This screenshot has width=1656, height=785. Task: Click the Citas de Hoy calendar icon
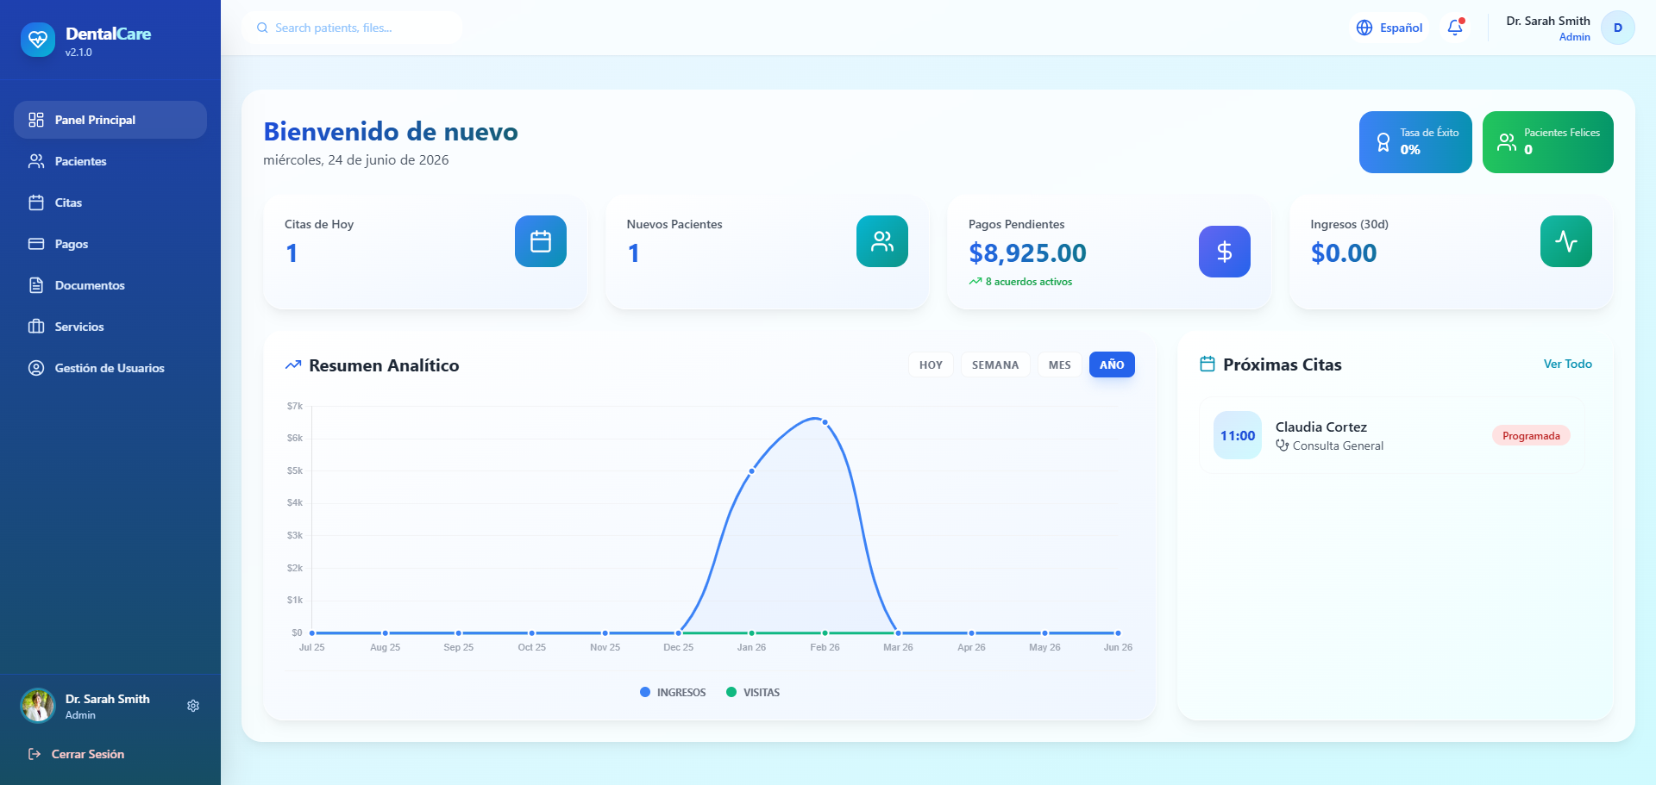coord(541,241)
